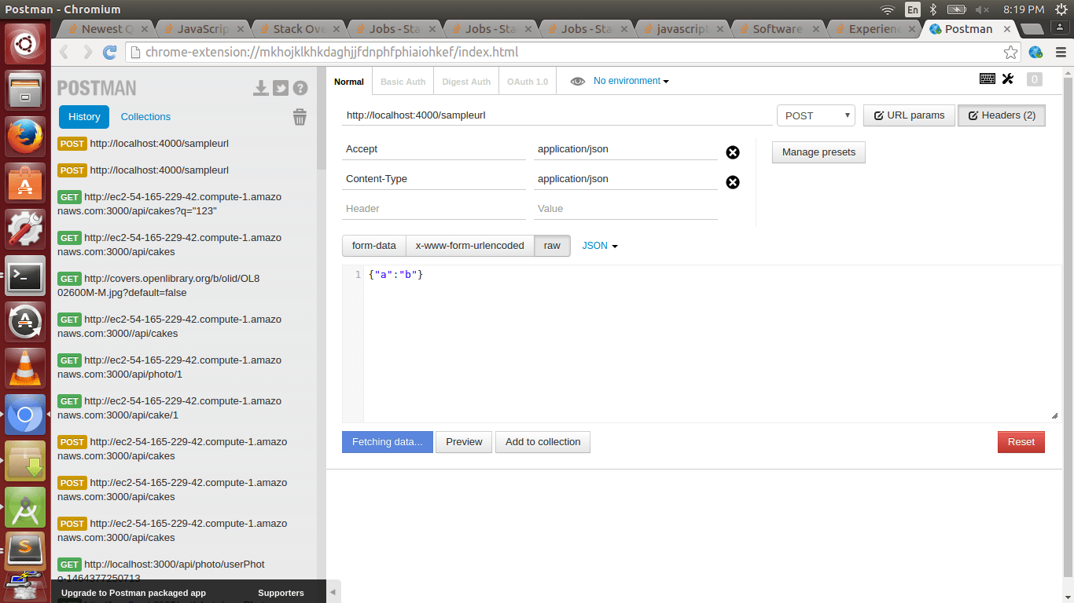Select raw body type
The height and width of the screenshot is (603, 1074).
pyautogui.click(x=552, y=246)
